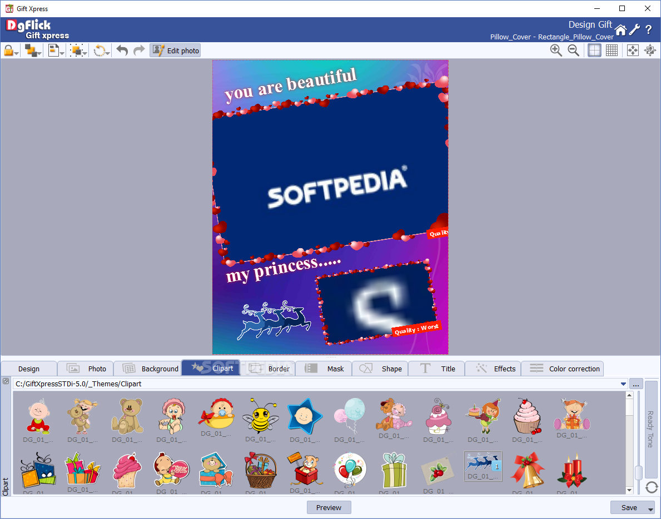Switch to the Photo tab
The width and height of the screenshot is (661, 519).
click(x=86, y=369)
